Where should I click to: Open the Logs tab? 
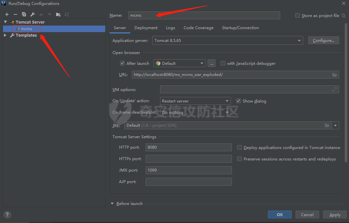(171, 28)
